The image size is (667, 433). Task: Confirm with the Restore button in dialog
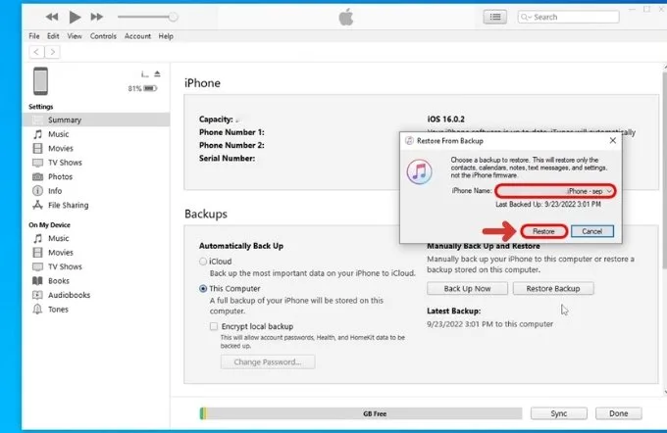tap(543, 231)
